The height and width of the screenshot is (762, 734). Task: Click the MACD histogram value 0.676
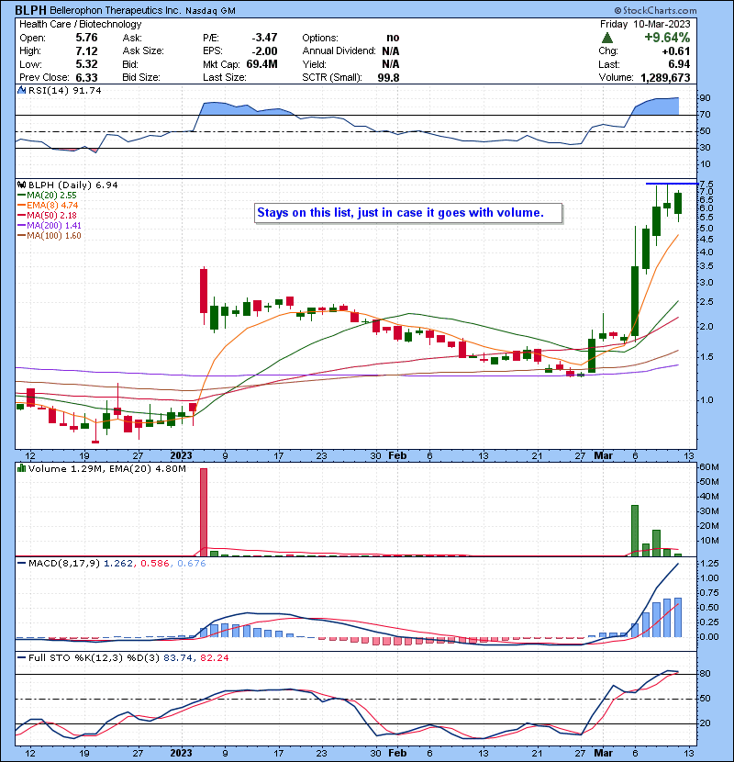click(x=192, y=564)
